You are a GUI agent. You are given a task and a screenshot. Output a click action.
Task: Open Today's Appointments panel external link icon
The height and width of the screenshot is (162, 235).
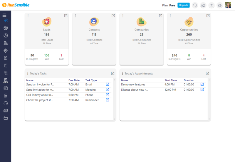click(x=207, y=73)
